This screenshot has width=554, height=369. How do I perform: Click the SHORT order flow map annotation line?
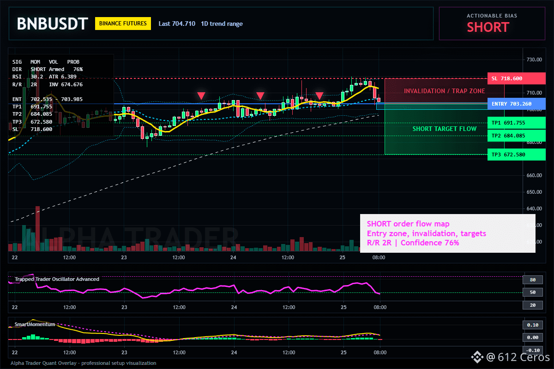(x=408, y=224)
